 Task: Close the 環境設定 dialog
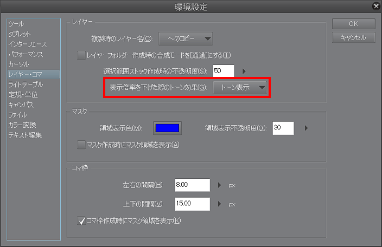click(x=375, y=6)
